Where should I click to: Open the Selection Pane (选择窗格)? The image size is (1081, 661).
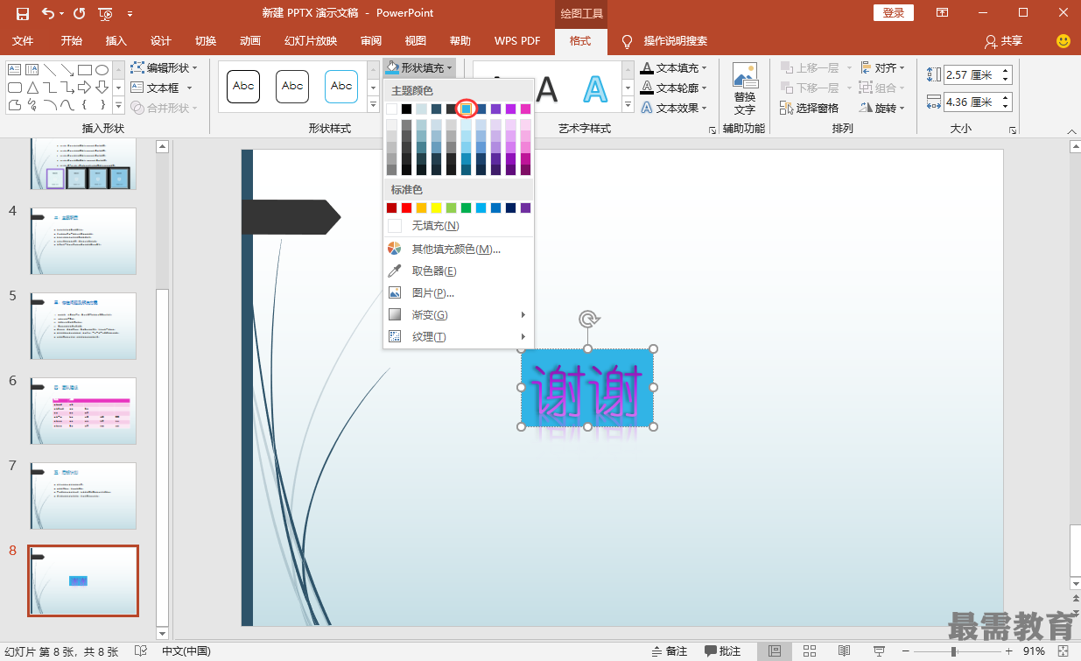[x=810, y=108]
